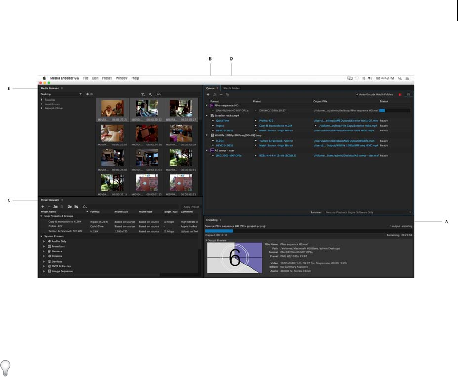Click output path link for AE comp - star
458x377 pixels.
[x=346, y=156]
